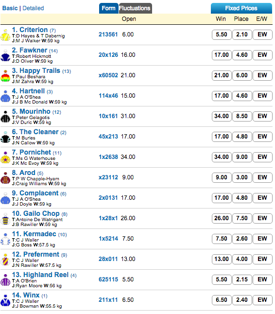This screenshot has height=314, width=275.
Task: Switch to the Fluctuations tab
Action: pos(135,8)
